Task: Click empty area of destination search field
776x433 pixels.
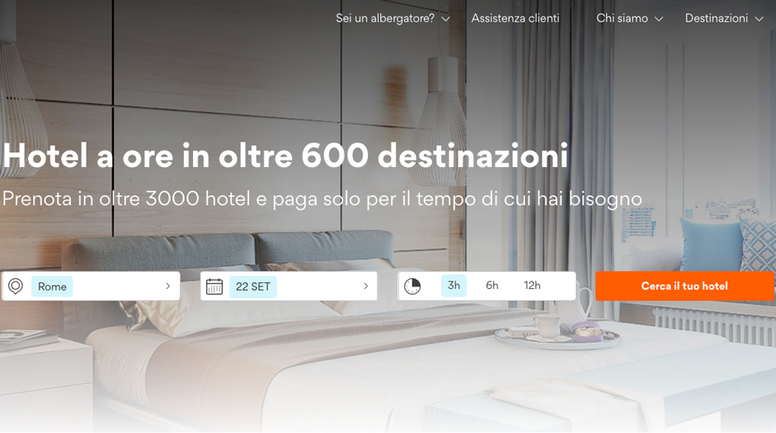Action: 118,286
